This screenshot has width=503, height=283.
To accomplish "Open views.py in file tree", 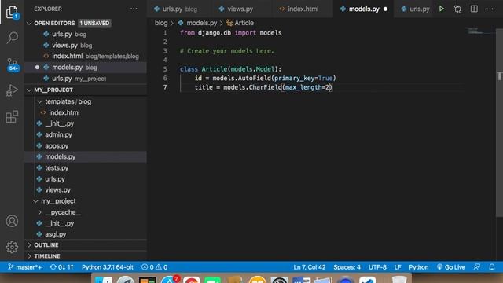I will (x=86, y=190).
